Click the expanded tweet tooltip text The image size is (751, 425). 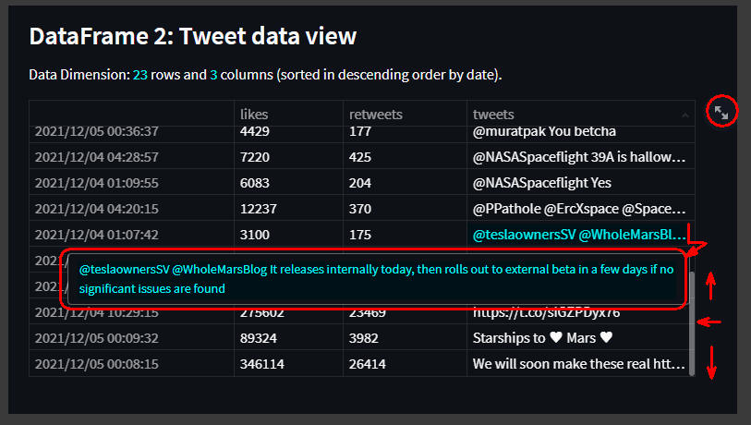tap(376, 279)
